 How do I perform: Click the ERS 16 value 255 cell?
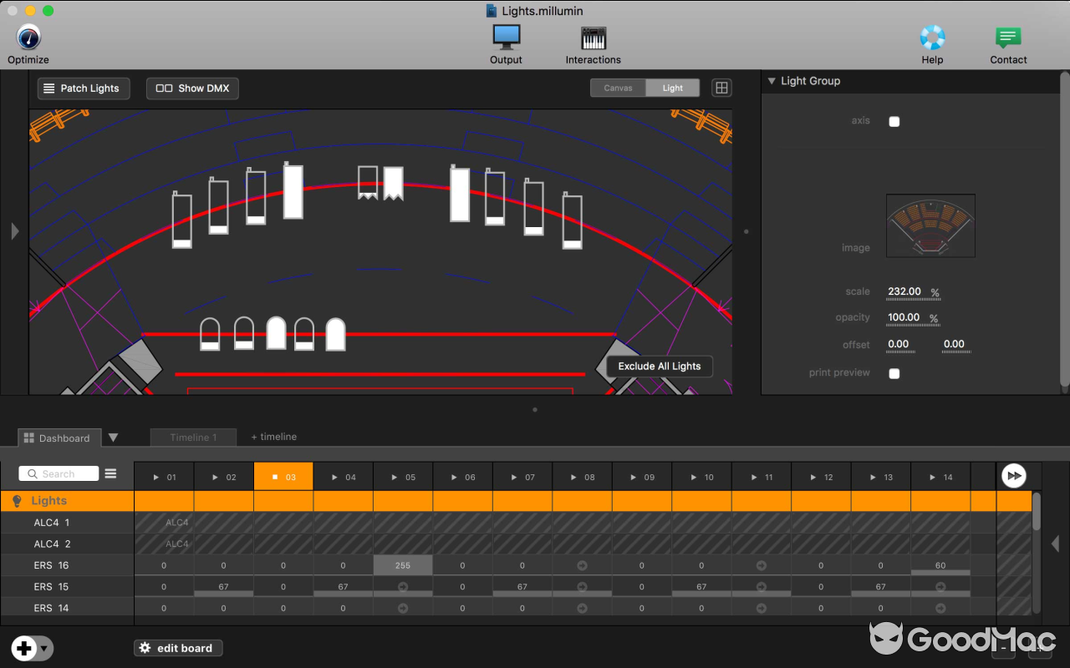[x=403, y=565]
